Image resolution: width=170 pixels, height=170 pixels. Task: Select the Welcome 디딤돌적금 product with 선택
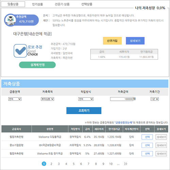[147, 137]
